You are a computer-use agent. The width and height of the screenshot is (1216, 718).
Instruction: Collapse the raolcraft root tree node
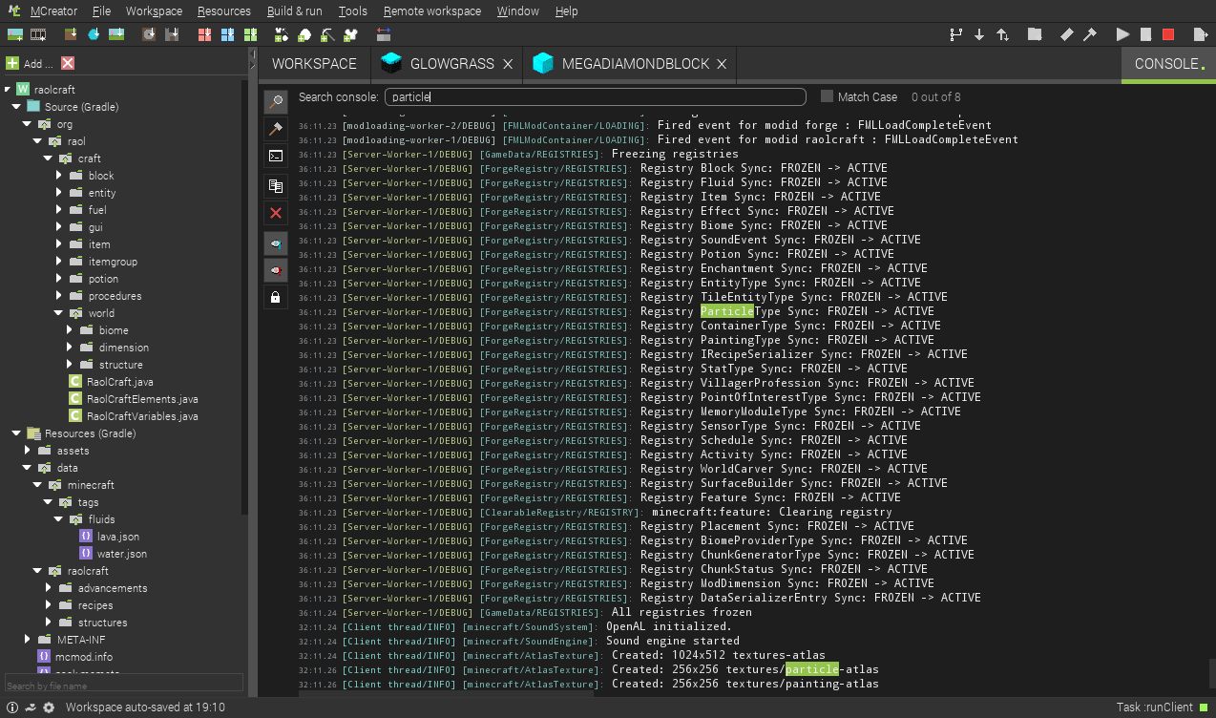9,89
